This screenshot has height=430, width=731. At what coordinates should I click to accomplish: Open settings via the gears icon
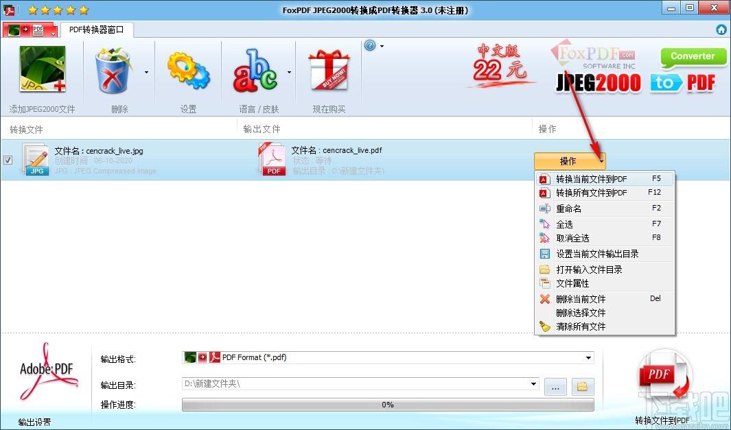[x=188, y=70]
